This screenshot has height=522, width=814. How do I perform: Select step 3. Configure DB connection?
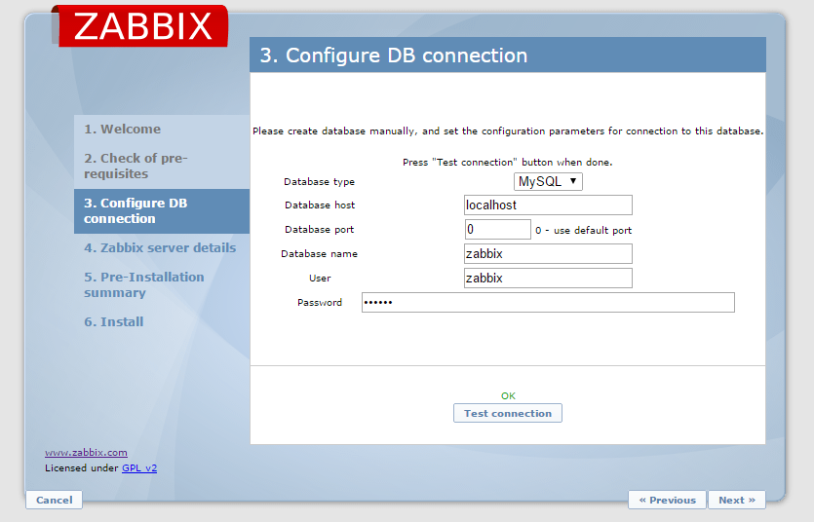(x=162, y=211)
